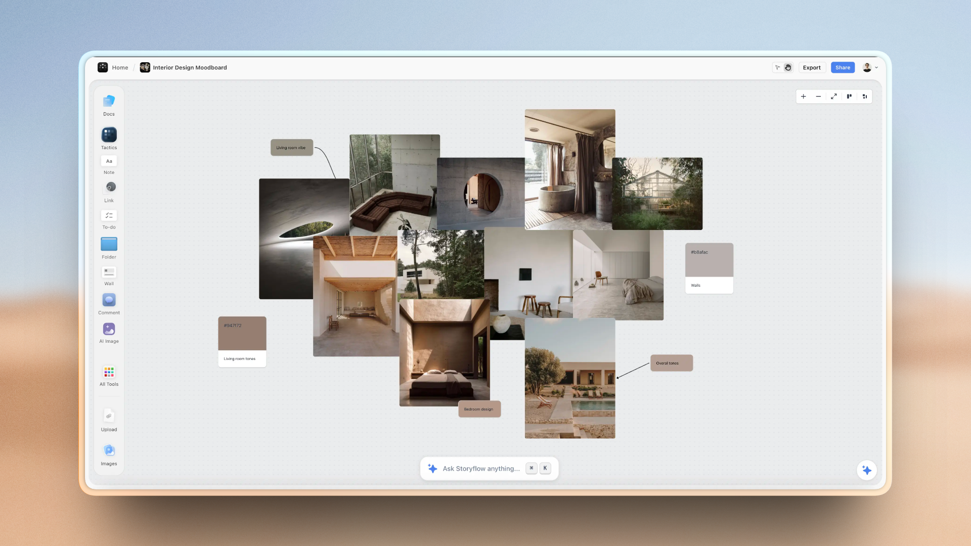The height and width of the screenshot is (546, 971).
Task: Zoom out using the minus control
Action: coord(819,96)
